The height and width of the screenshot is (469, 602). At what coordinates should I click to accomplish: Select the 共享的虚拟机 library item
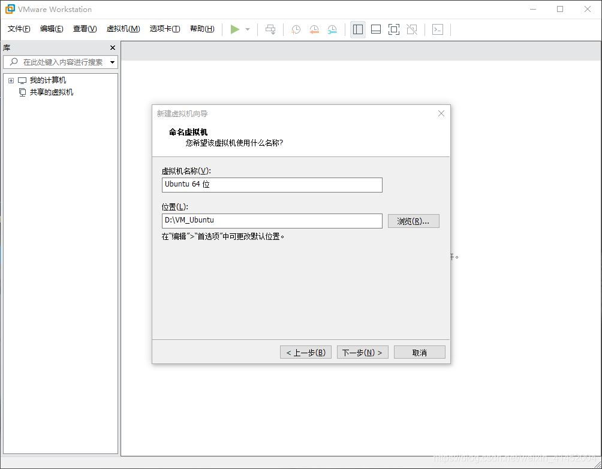(x=50, y=92)
